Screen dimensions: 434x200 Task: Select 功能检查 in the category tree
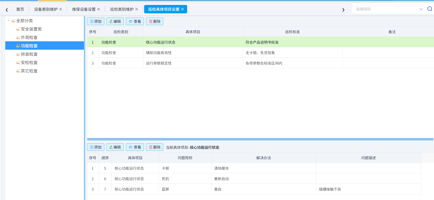[45, 46]
